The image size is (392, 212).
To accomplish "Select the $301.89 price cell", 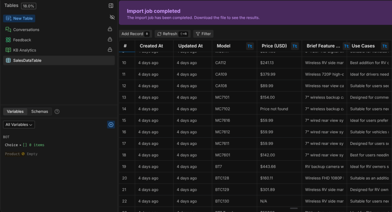I will tap(279, 189).
